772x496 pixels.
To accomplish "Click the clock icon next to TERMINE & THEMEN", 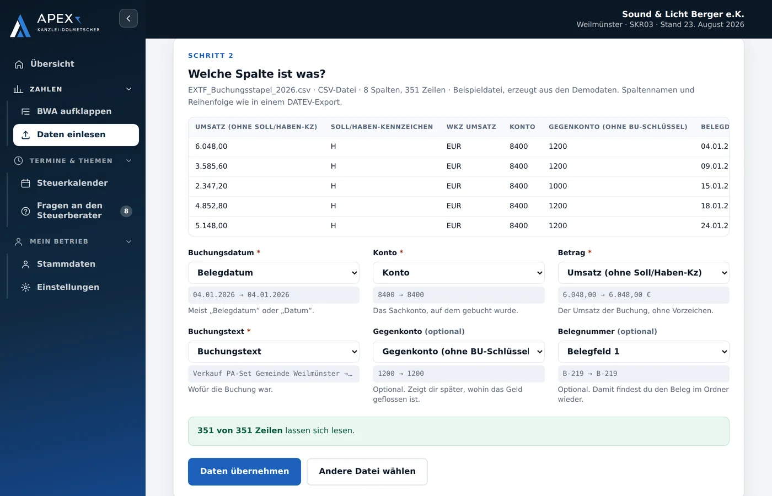I will [18, 161].
